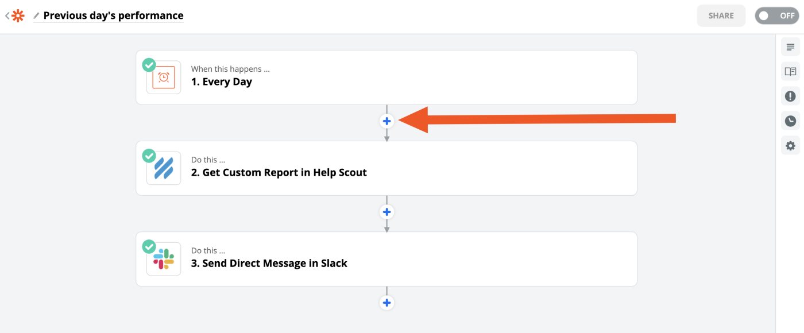Open the alert issues sidebar icon

click(x=790, y=96)
